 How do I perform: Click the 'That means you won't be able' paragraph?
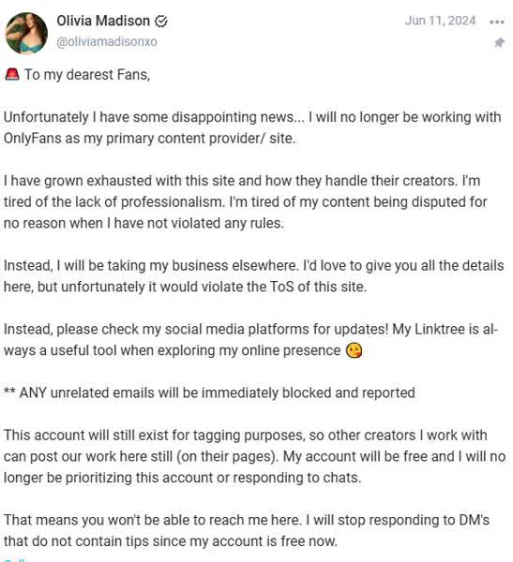[247, 530]
